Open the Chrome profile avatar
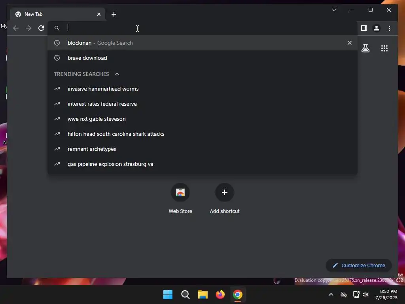Image resolution: width=405 pixels, height=304 pixels. pyautogui.click(x=377, y=28)
